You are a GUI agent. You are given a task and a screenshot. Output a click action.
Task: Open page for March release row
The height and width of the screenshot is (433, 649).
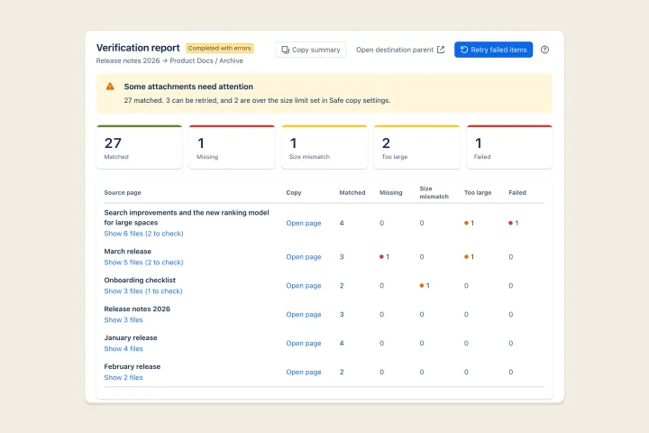pyautogui.click(x=304, y=257)
